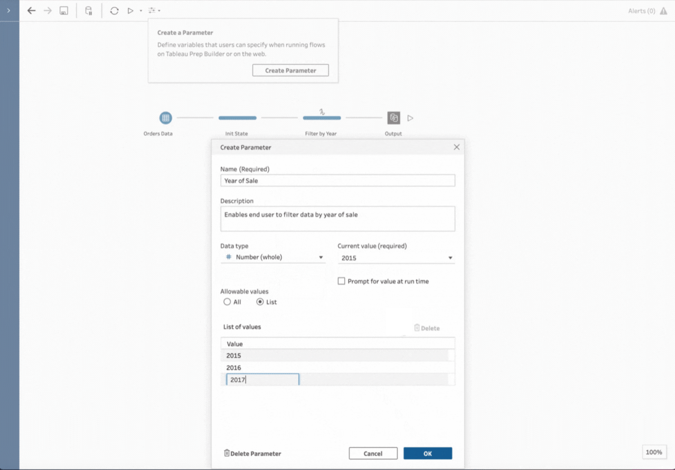Click Delete Parameter in the dialog
The height and width of the screenshot is (470, 675).
pos(253,453)
